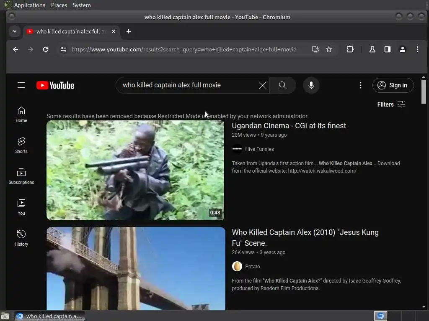The width and height of the screenshot is (429, 321).
Task: Click the '20M views' text
Action: (244, 135)
